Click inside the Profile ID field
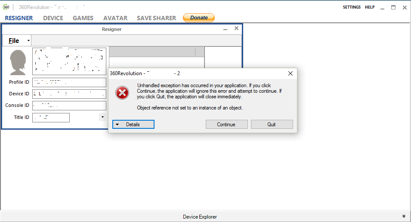Screen dimensions: 411x222 click(x=69, y=82)
